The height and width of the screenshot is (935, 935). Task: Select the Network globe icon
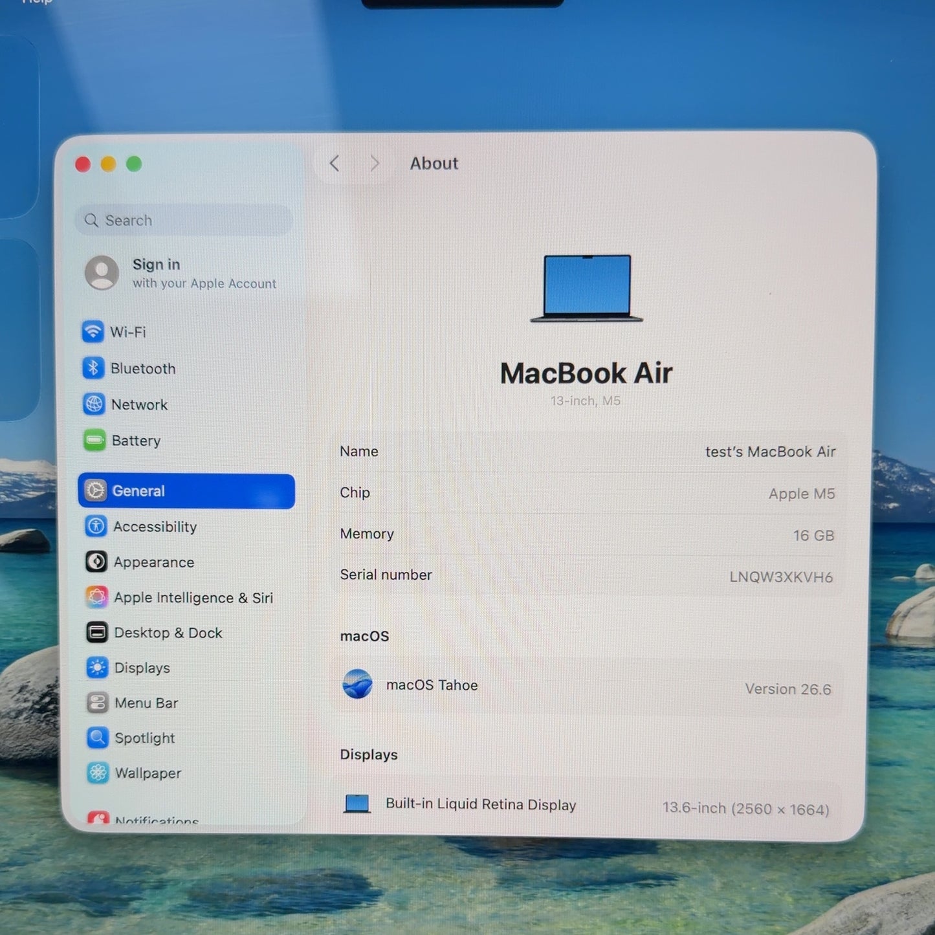click(x=94, y=404)
